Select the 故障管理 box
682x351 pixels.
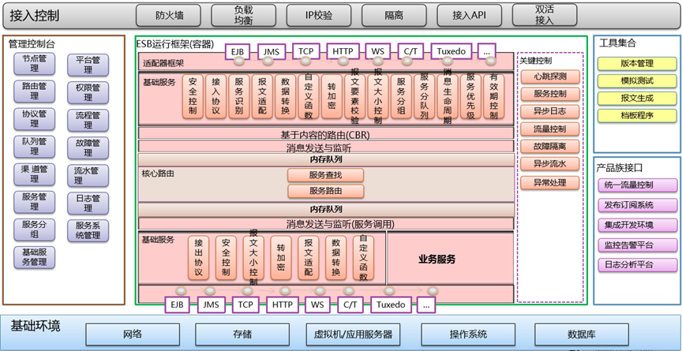(88, 147)
